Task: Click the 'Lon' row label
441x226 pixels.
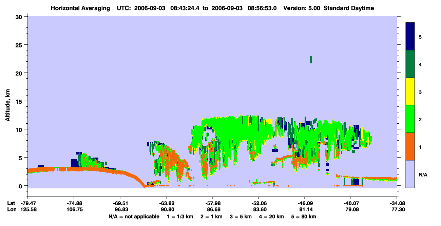Action: click(11, 210)
